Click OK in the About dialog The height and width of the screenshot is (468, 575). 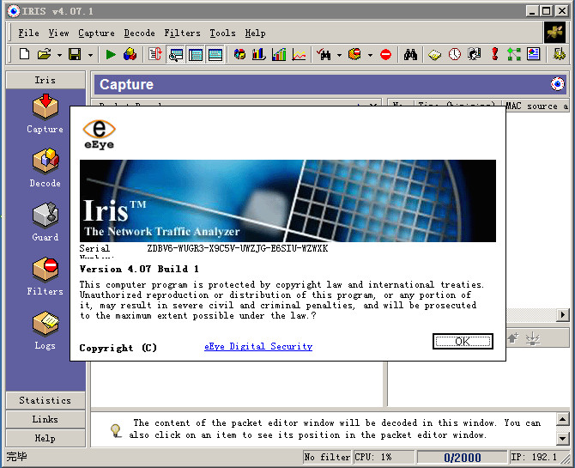coord(463,342)
